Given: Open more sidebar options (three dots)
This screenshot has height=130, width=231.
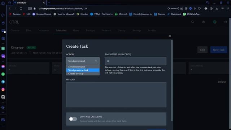Looking at the screenshot, I should 3,127.
